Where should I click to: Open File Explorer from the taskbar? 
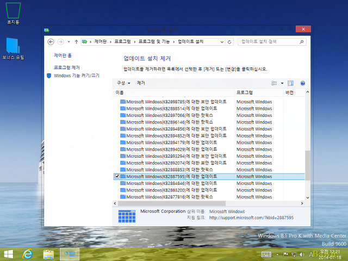(x=48, y=254)
